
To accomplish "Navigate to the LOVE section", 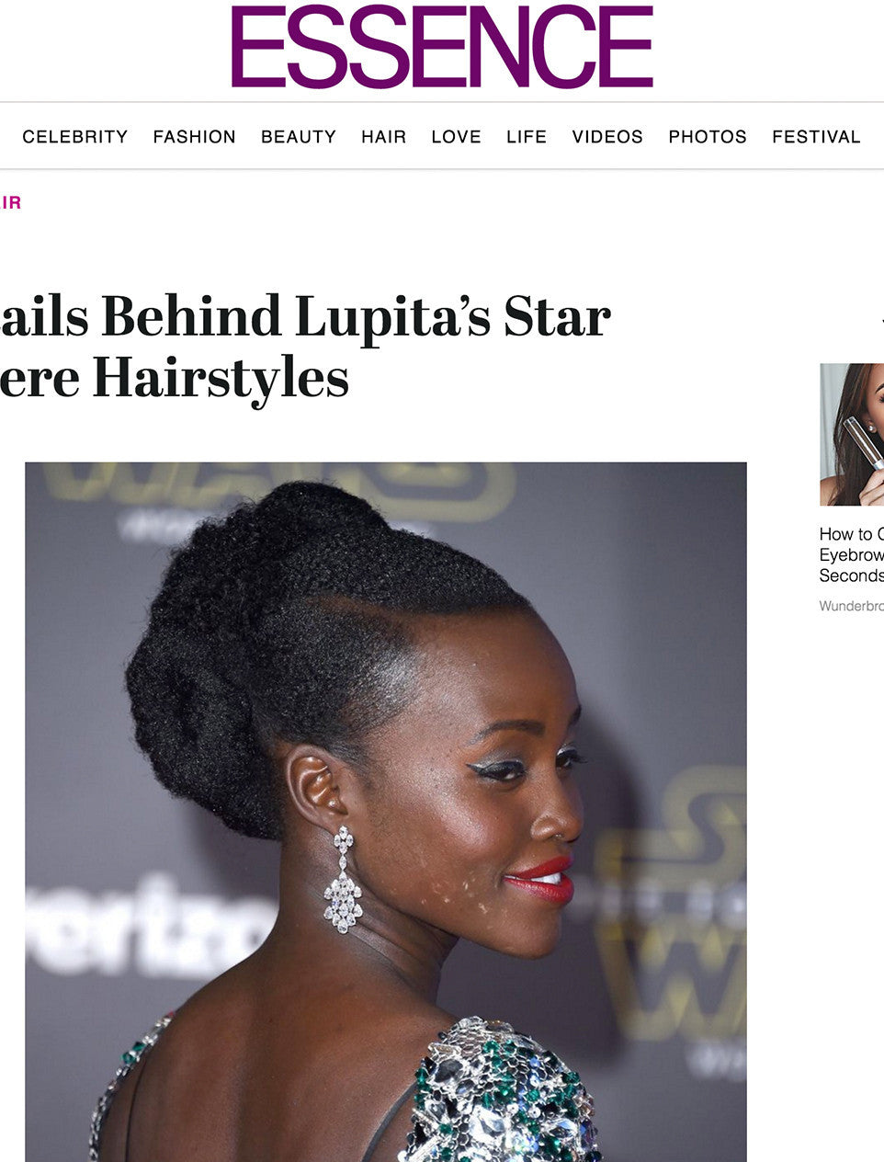I will tap(457, 137).
